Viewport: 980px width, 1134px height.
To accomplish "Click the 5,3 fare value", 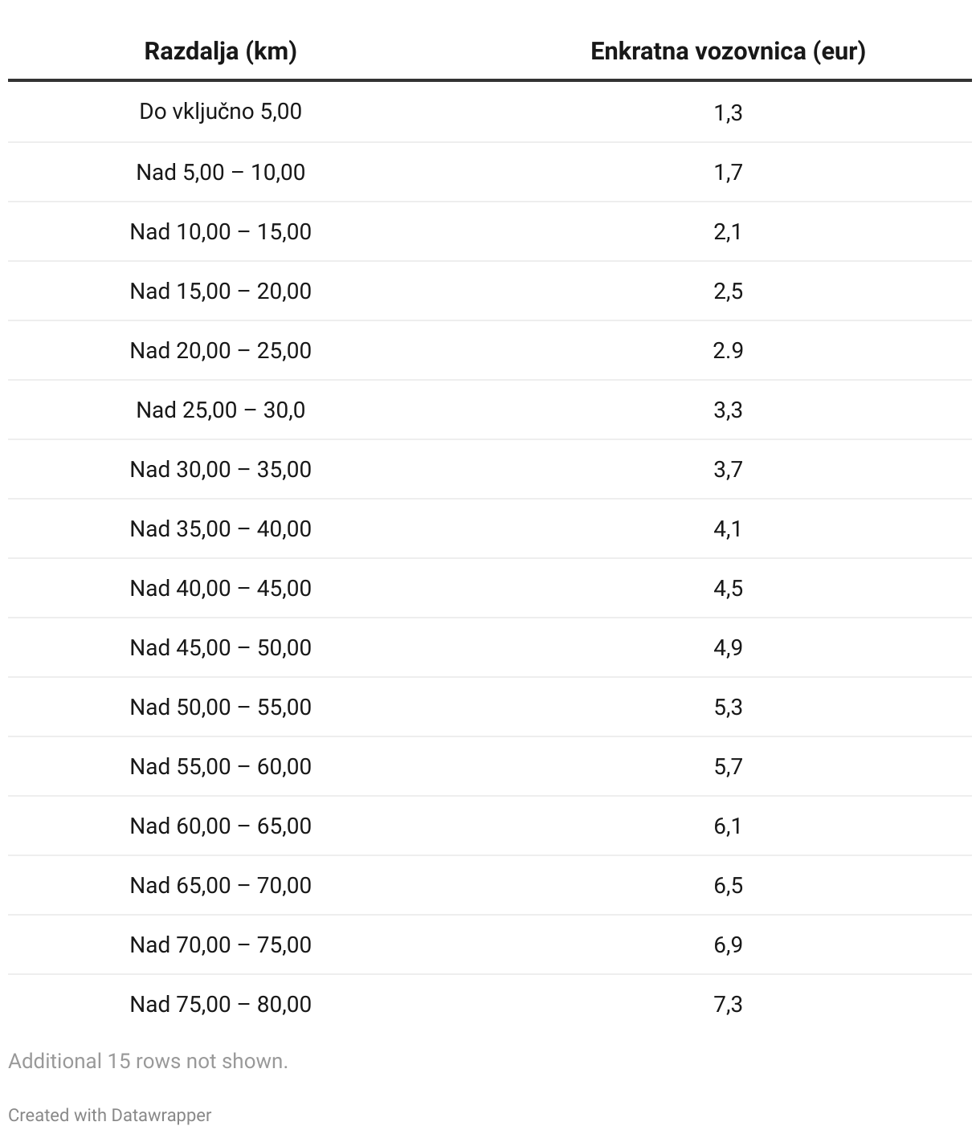I will tap(728, 707).
